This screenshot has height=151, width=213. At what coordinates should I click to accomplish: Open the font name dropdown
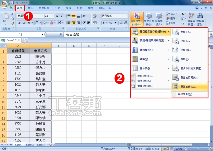pos(43,16)
